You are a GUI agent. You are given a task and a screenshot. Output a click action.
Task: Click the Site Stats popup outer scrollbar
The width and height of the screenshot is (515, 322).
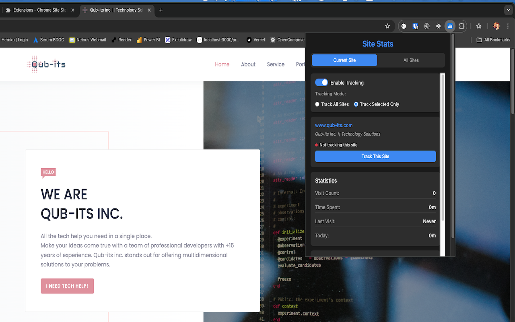pyautogui.click(x=452, y=136)
